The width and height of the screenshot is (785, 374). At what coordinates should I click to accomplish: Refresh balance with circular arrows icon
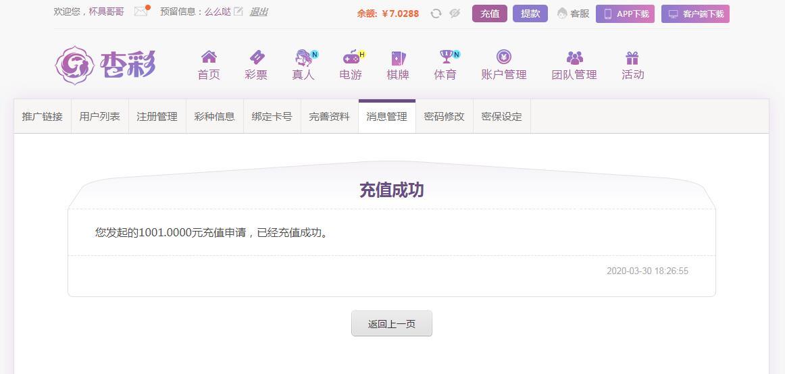click(x=436, y=14)
